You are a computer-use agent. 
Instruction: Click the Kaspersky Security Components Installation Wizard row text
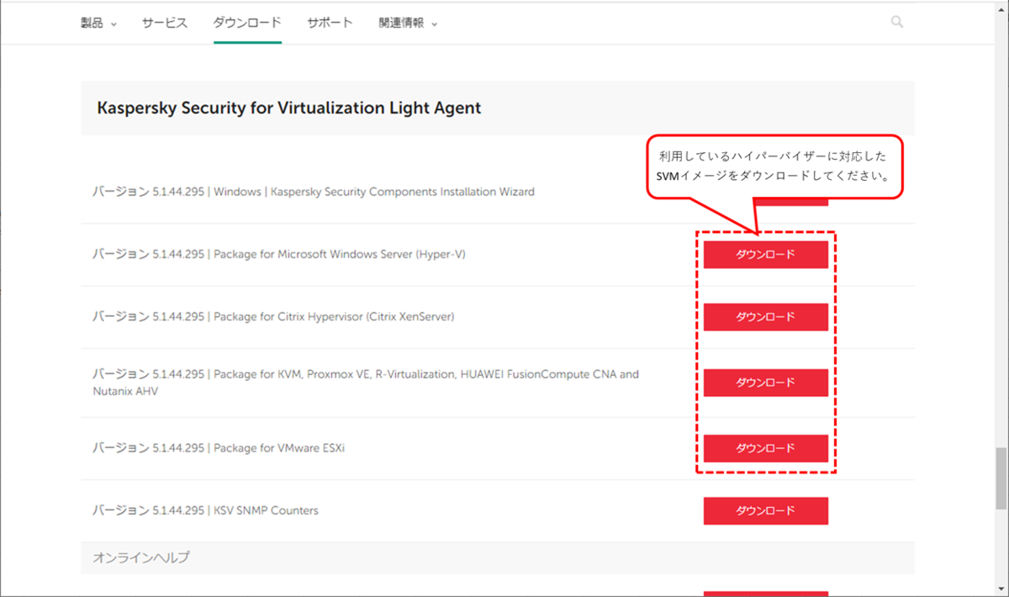coord(313,192)
